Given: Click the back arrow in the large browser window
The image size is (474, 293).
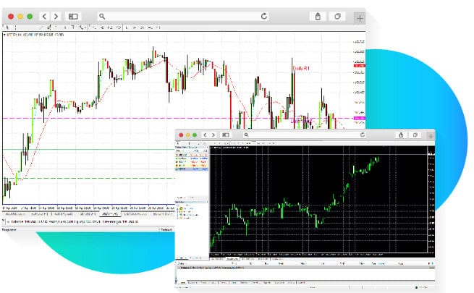Looking at the screenshot, I should [x=45, y=15].
